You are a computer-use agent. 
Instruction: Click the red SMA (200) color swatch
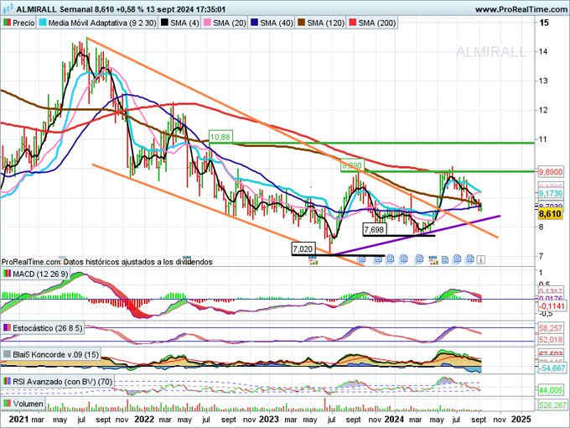point(352,23)
